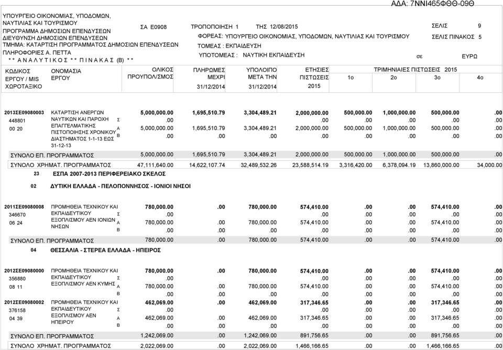
Task: Click ΠΛΗΡΟΦΟΡΙΕΣ Α. ΠΕΤΤΑ line
Action: pos(37,52)
